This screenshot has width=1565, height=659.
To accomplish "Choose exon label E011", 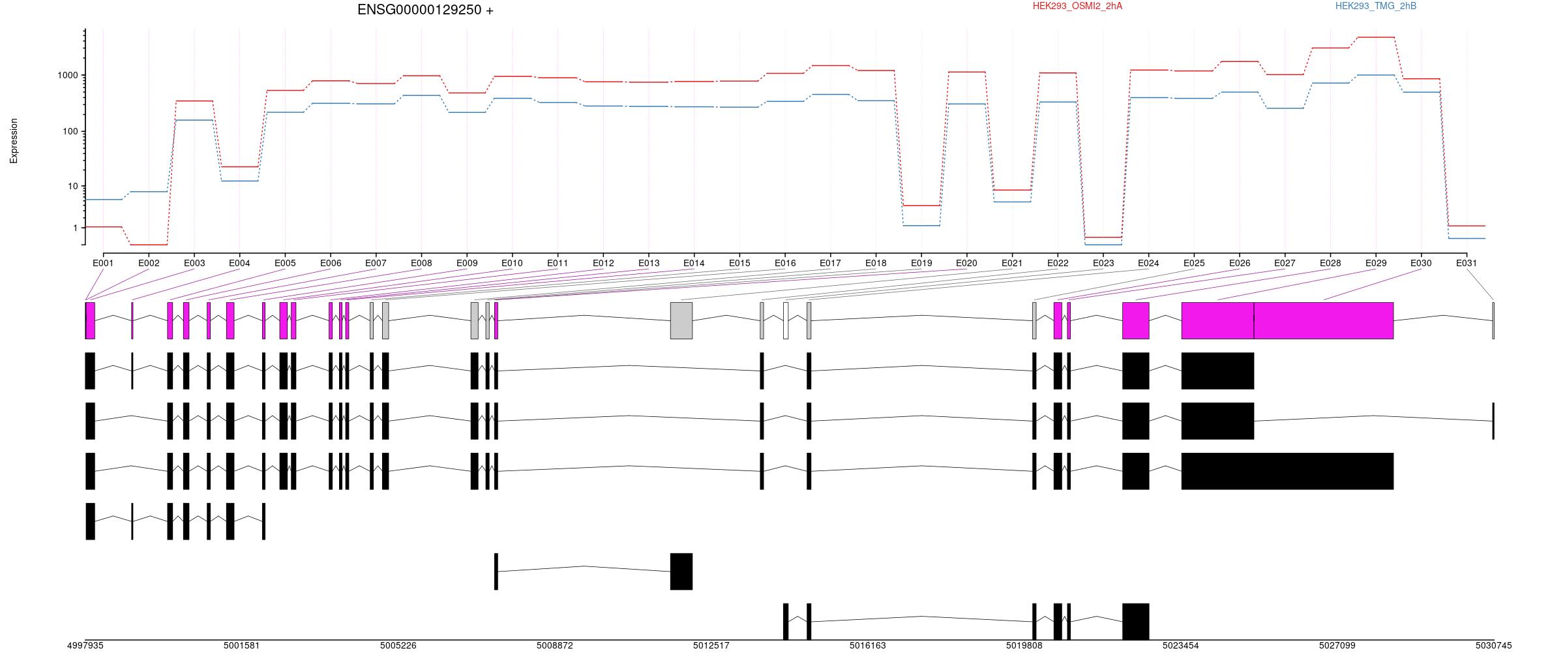I will (x=558, y=264).
